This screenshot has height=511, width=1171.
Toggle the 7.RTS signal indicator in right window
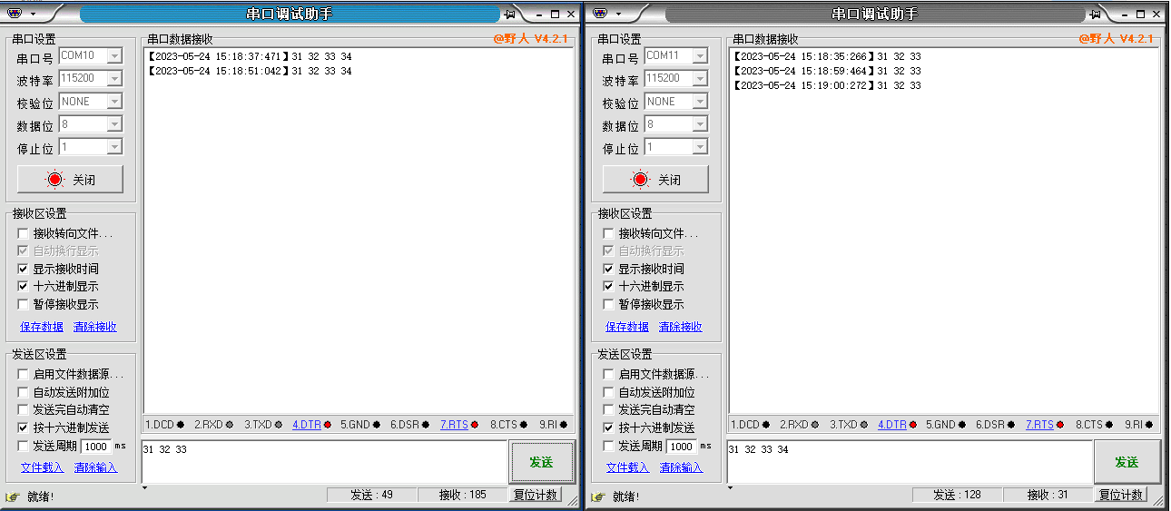tap(1045, 424)
